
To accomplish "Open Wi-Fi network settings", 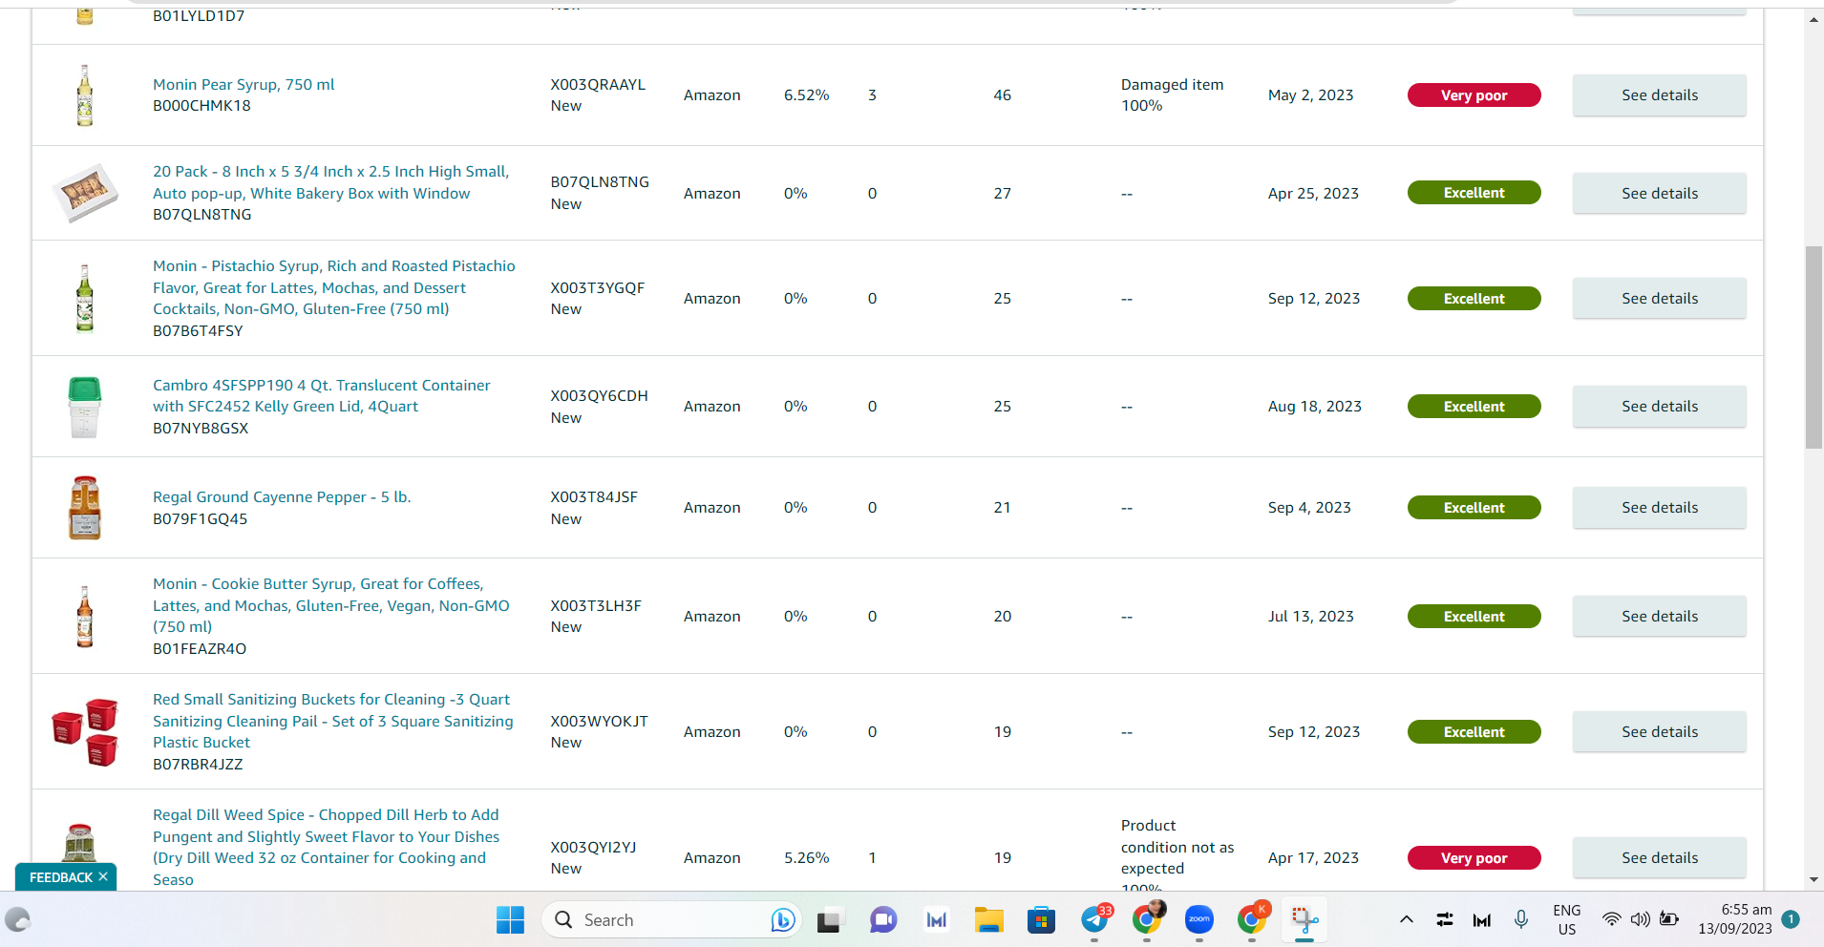I will [x=1611, y=919].
